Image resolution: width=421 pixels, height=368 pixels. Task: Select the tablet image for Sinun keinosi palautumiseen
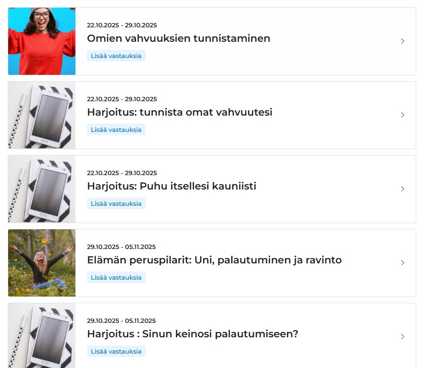tap(42, 335)
